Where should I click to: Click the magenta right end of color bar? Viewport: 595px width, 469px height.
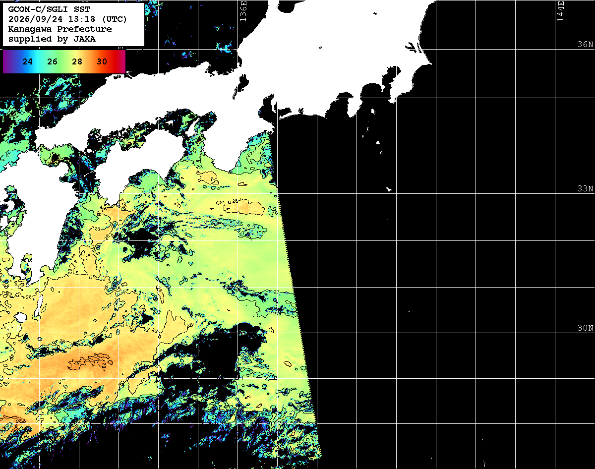tap(121, 62)
